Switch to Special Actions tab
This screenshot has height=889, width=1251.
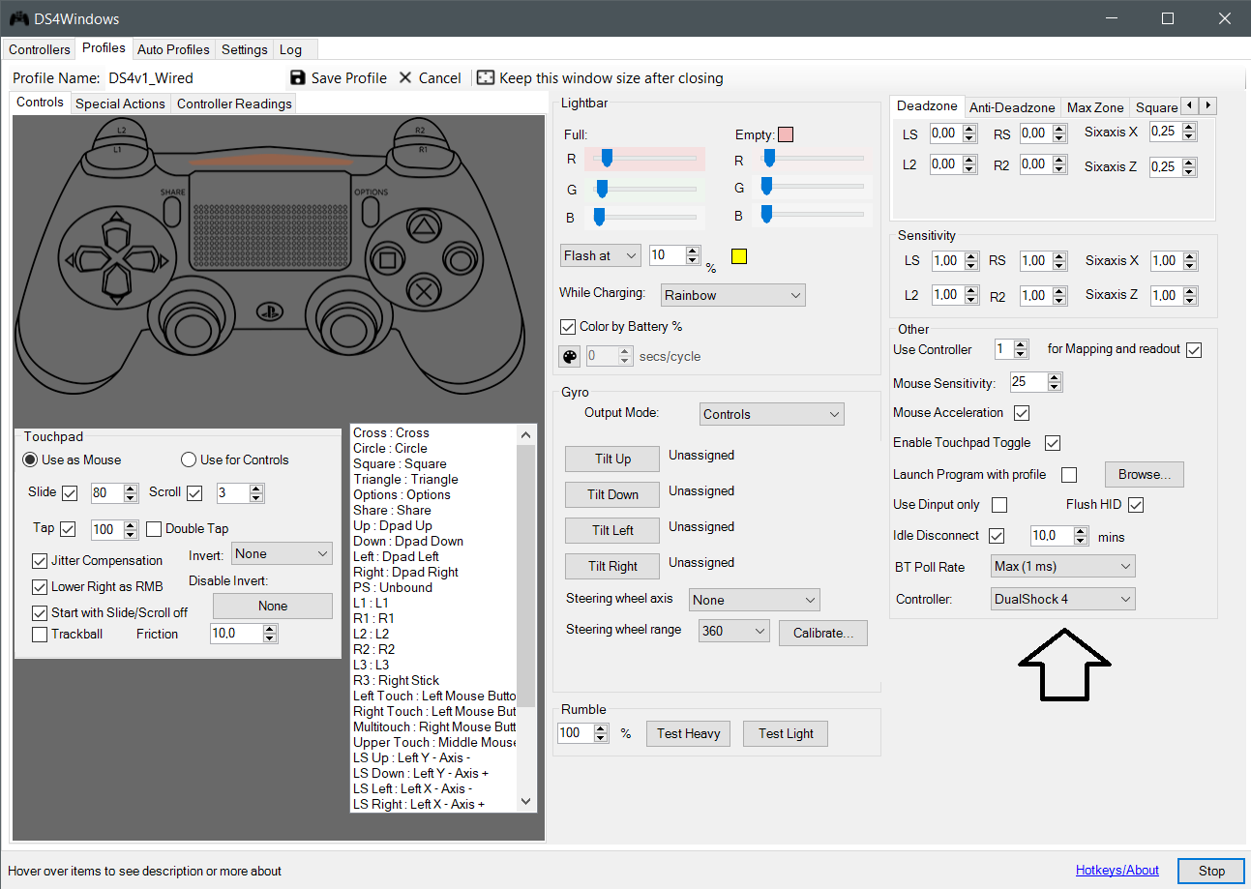click(x=120, y=104)
